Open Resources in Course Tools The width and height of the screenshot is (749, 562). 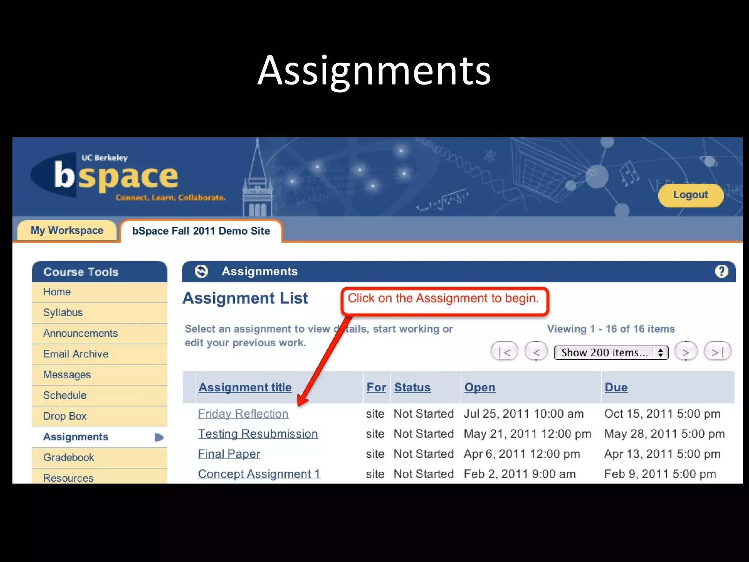coord(99,477)
